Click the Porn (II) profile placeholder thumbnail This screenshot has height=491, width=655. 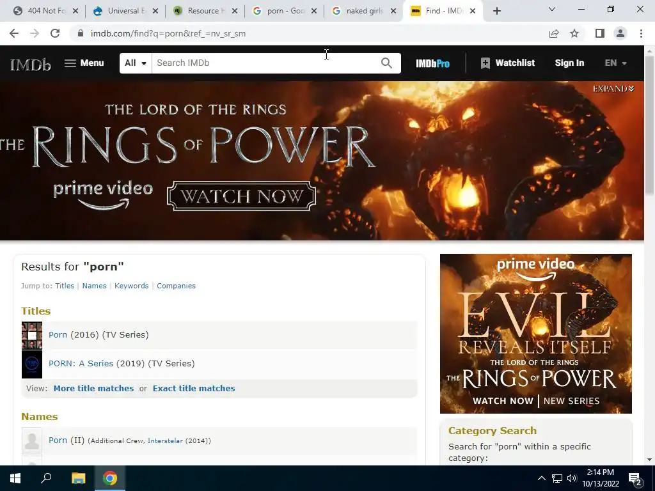[32, 441]
